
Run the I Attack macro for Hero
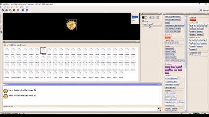pyautogui.click(x=150, y=24)
